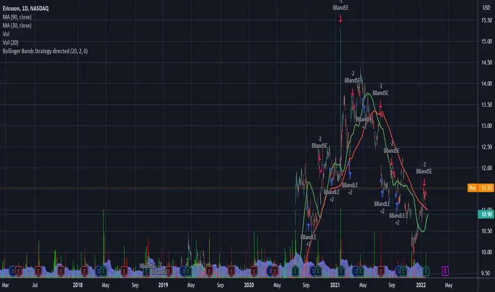Open the blue dividend marker for October 2021

(x=398, y=271)
